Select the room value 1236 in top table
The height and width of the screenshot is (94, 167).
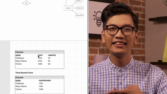[40, 64]
